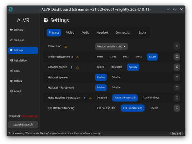Image resolution: width=192 pixels, height=144 pixels.
Task: Reset Eye and face tracking to default
Action: [177, 108]
